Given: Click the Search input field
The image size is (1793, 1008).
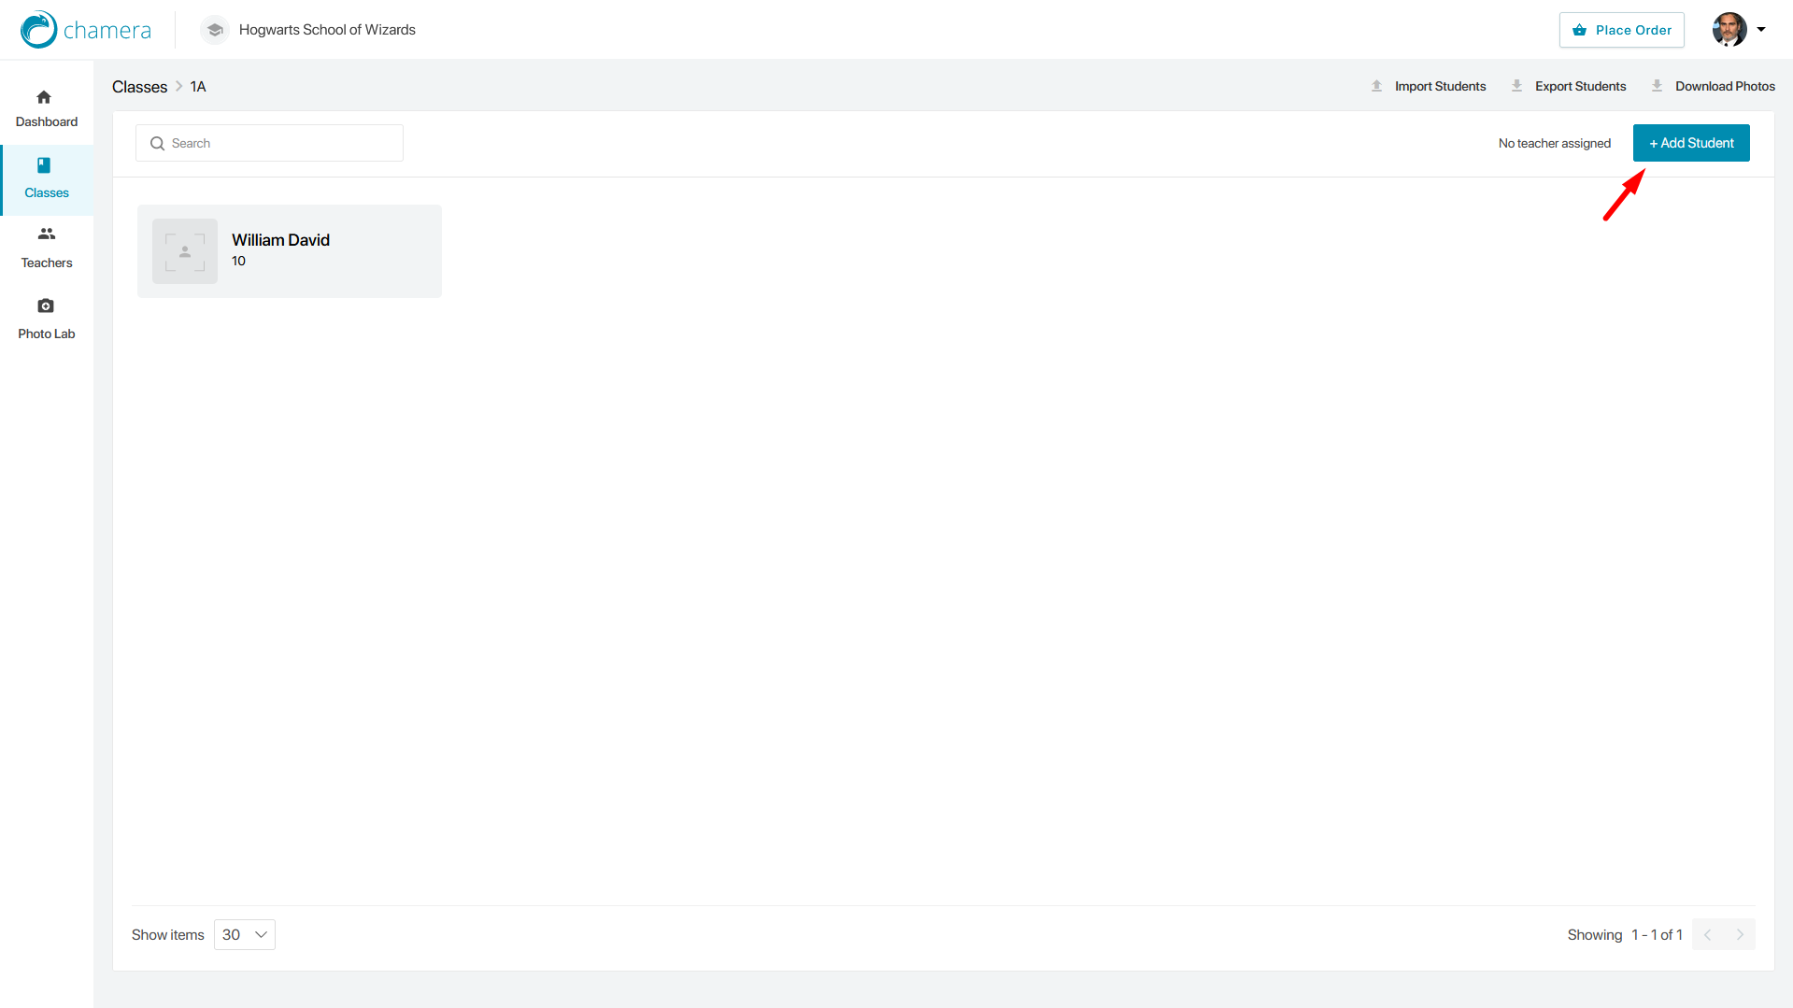Looking at the screenshot, I should click(x=269, y=143).
